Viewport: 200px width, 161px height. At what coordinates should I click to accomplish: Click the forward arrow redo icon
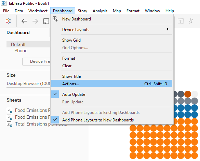point(35,21)
